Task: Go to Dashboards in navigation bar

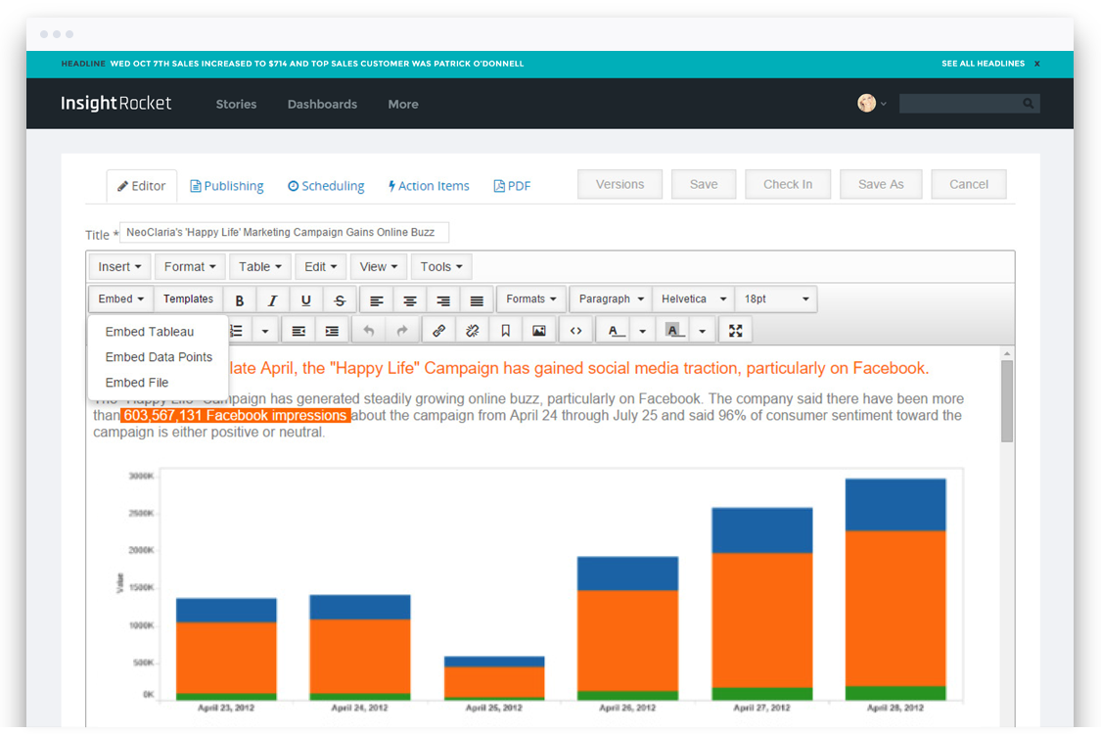Action: coord(322,104)
